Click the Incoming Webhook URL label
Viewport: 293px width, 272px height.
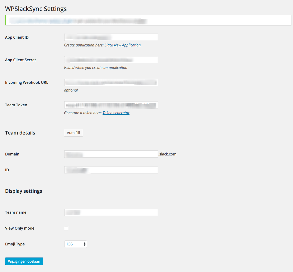[27, 82]
